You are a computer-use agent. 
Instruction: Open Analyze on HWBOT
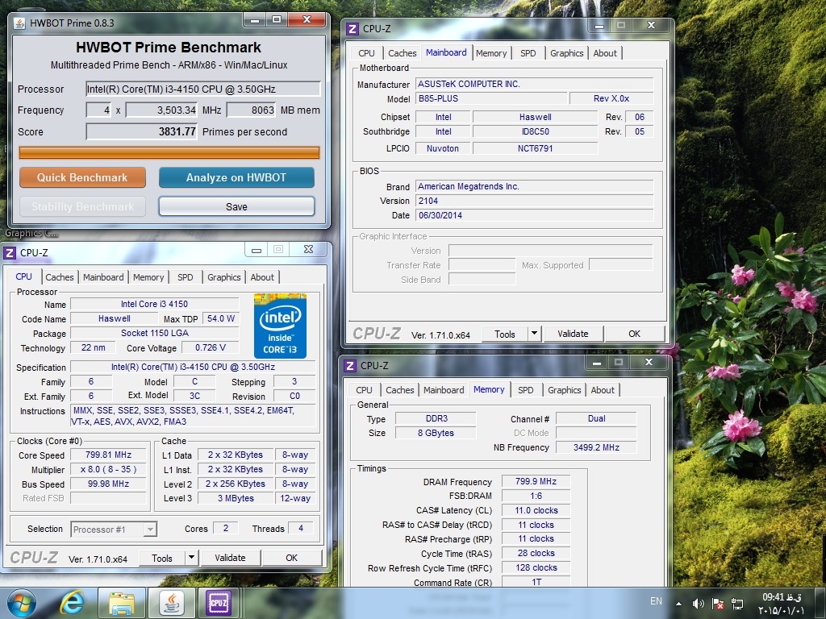click(x=236, y=177)
